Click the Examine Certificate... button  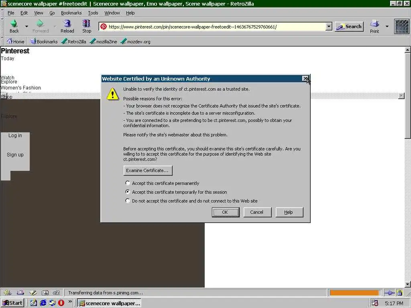point(148,170)
